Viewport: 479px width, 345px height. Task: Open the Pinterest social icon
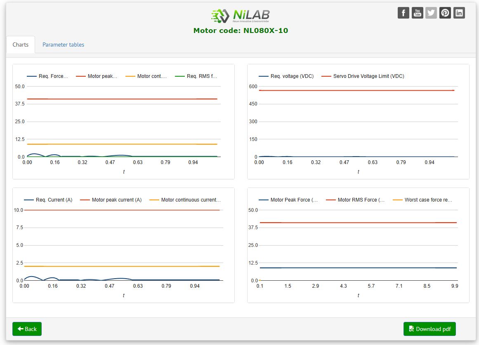click(445, 13)
